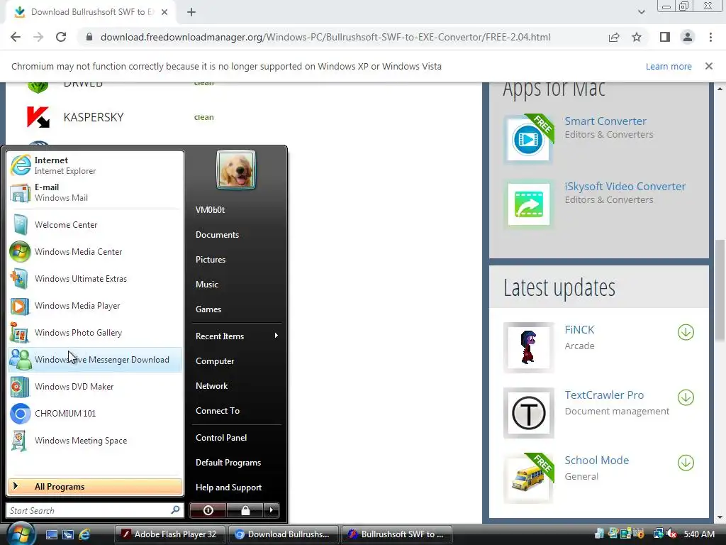Launch Windows Mail E-mail entry
The width and height of the screenshot is (726, 545).
(95, 192)
